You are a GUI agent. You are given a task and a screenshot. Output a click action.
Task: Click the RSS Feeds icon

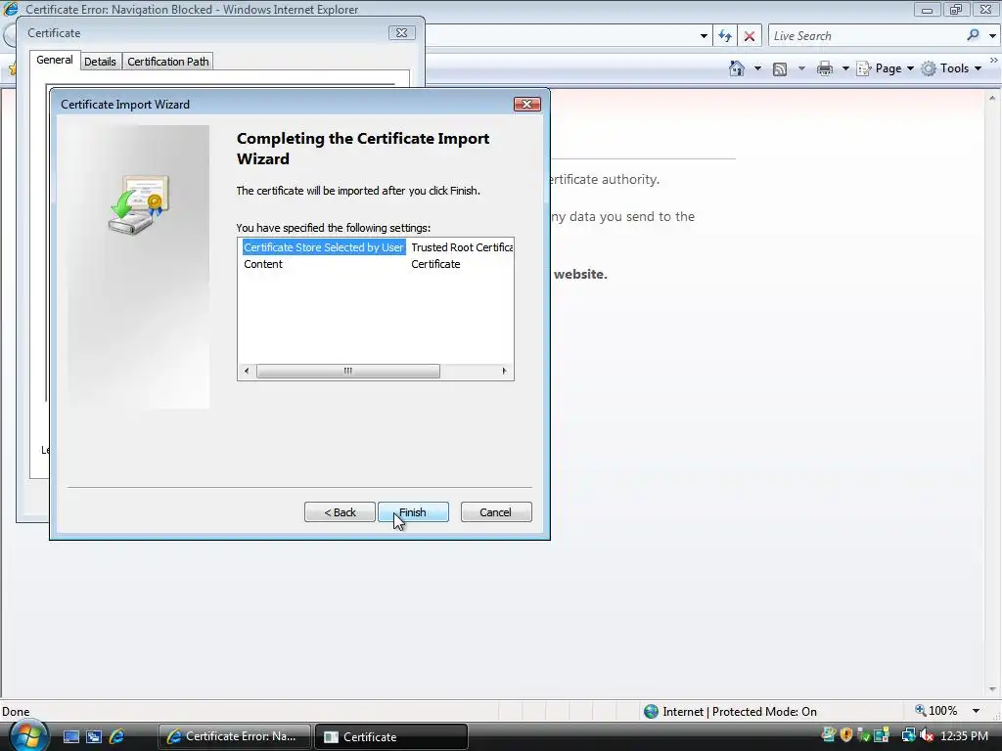[x=780, y=69]
